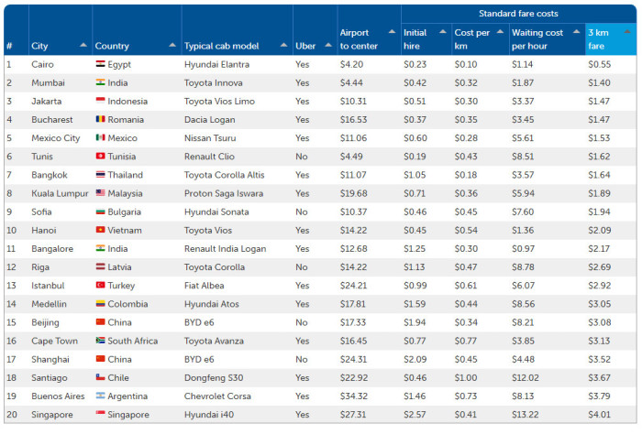Click the Argentina flag icon
The height and width of the screenshot is (445, 642).
point(100,396)
